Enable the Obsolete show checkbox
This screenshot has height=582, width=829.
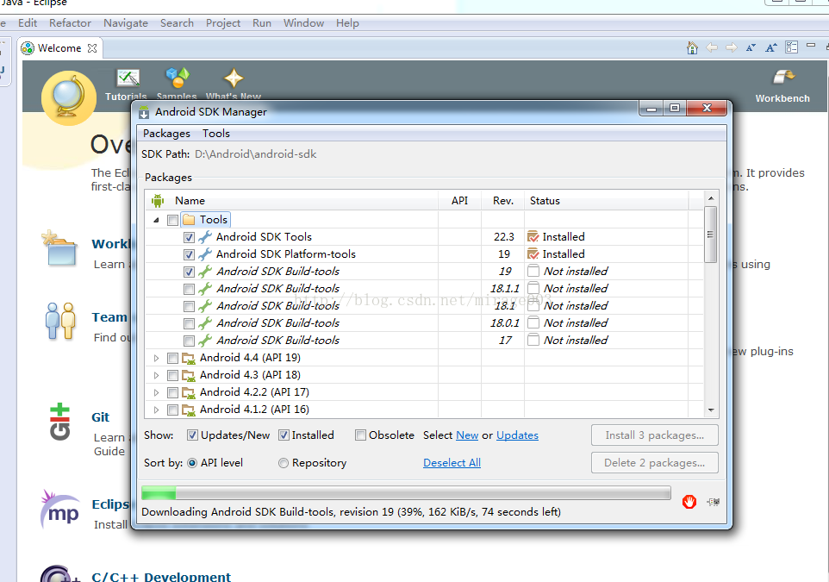[x=360, y=435]
